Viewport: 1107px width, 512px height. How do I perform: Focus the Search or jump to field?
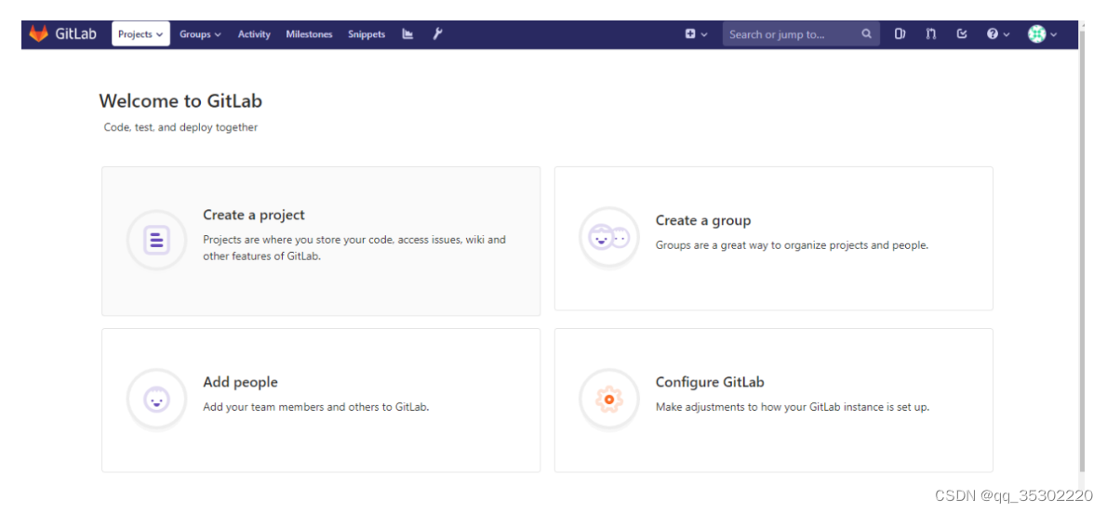pos(801,33)
